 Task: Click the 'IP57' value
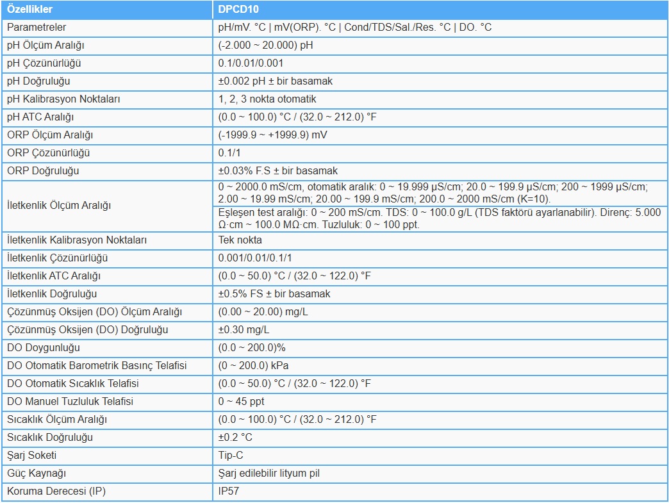click(x=228, y=491)
